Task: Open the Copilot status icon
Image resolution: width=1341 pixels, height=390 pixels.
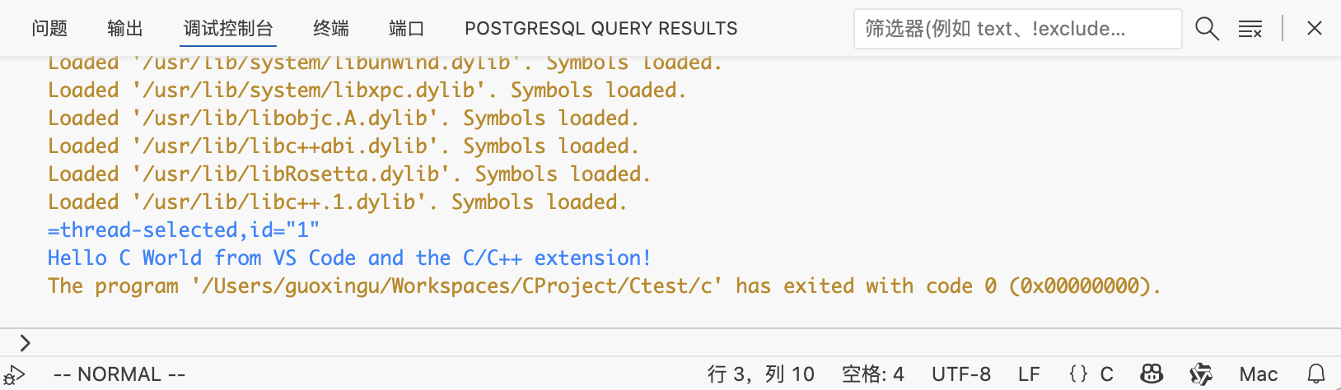Action: coord(1152,374)
